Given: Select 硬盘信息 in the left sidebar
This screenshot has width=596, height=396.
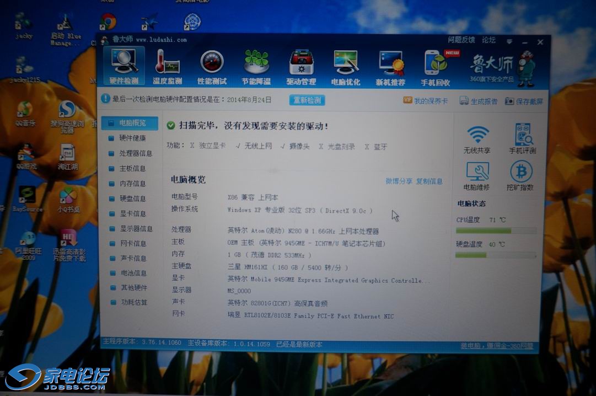Looking at the screenshot, I should pyautogui.click(x=132, y=199).
